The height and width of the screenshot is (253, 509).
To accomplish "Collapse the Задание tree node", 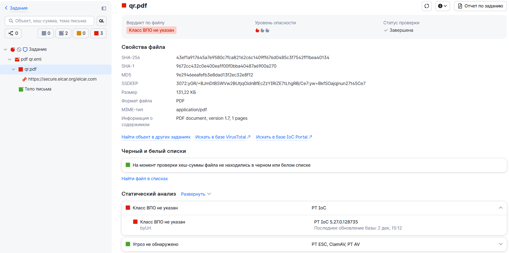I will 5,49.
